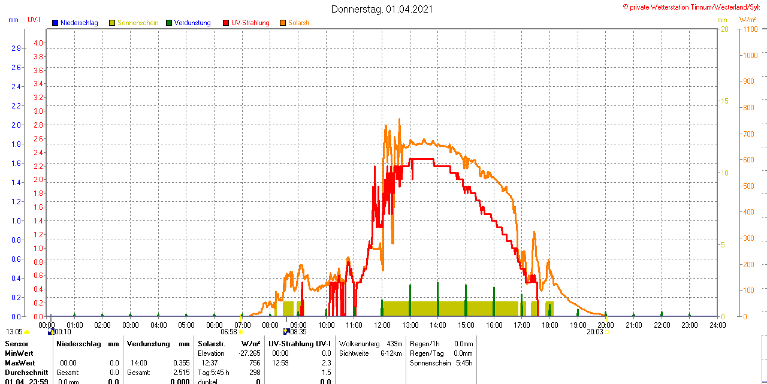
Task: Click the date title Donnerstag, 01.04.2021
Action: [x=382, y=9]
